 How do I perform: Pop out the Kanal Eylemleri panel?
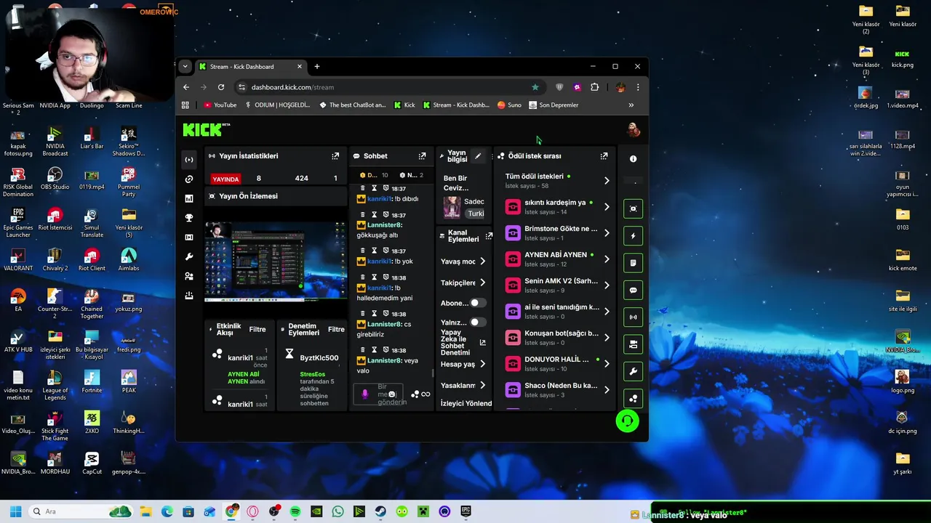click(x=489, y=236)
